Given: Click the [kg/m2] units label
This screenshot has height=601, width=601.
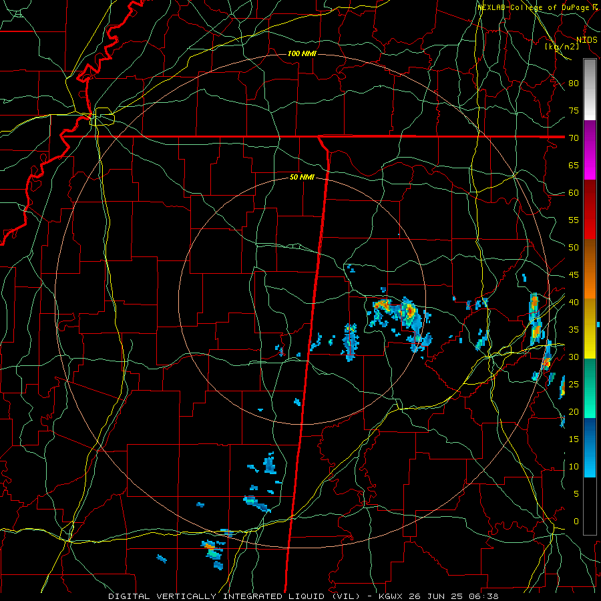Looking at the screenshot, I should tap(562, 46).
